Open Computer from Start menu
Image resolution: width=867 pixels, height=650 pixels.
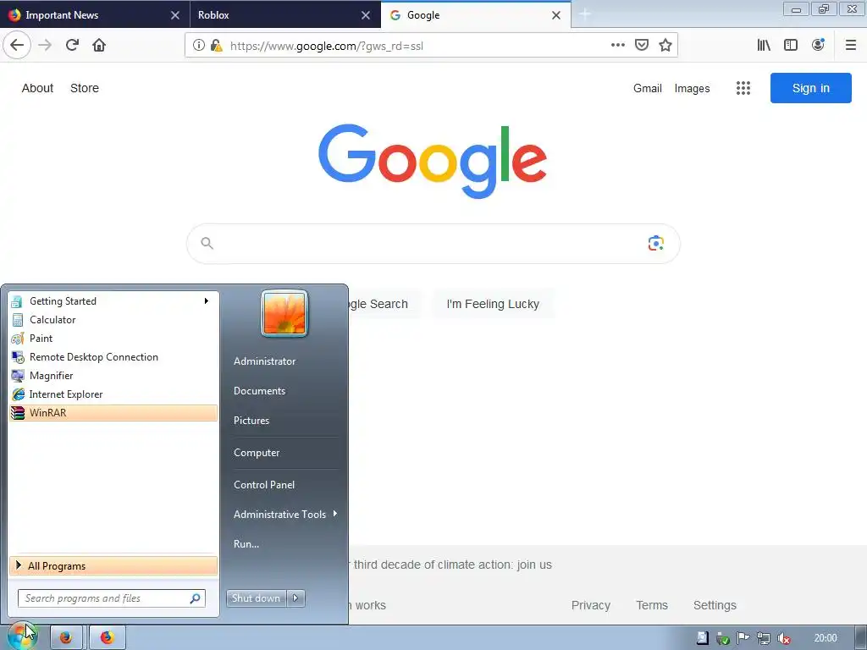coord(257,453)
